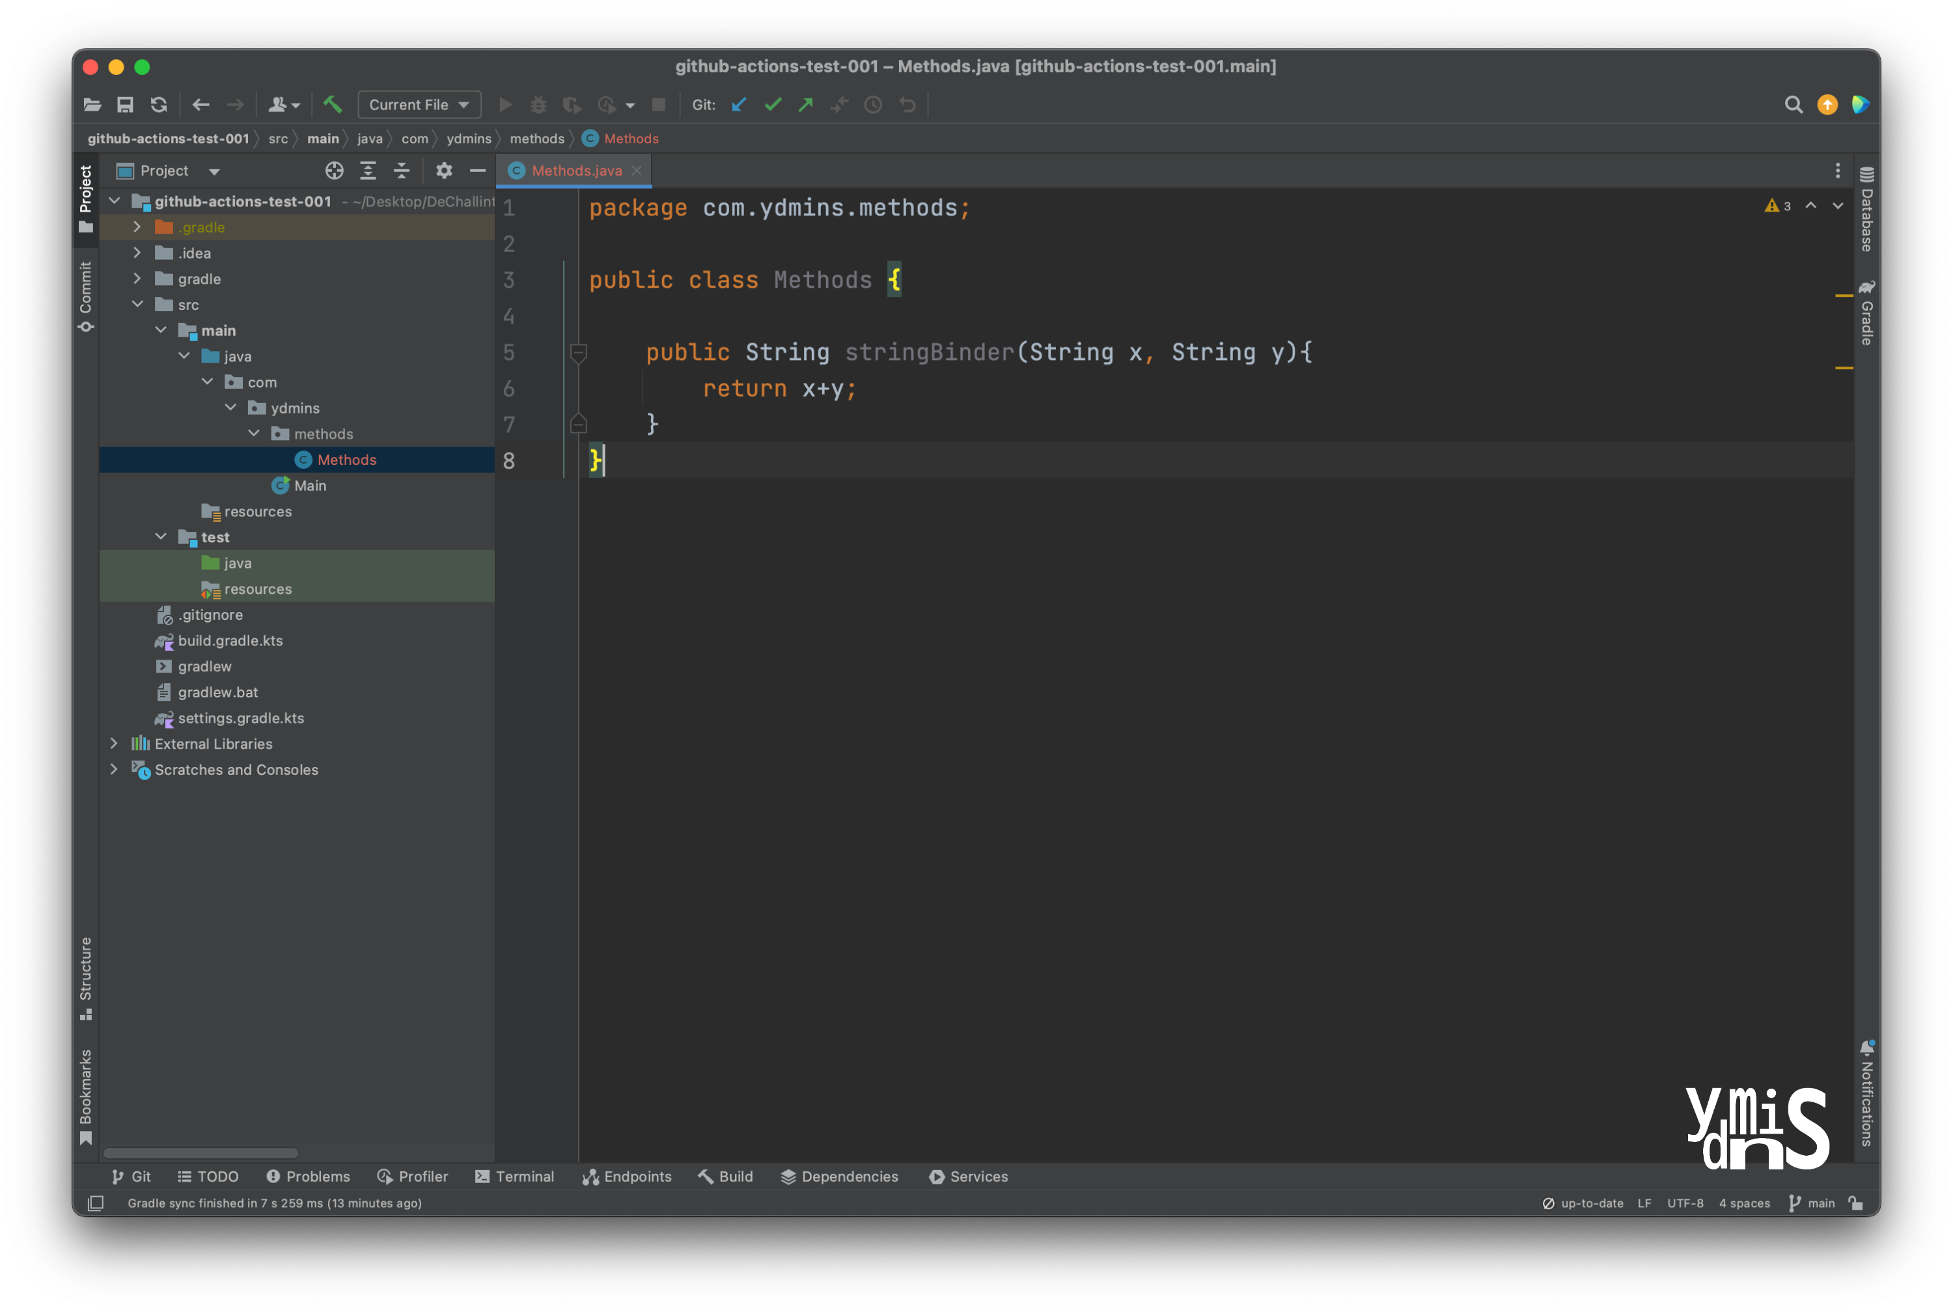Viewport: 1953px width, 1312px height.
Task: Click the main git branch widget
Action: pos(1812,1203)
